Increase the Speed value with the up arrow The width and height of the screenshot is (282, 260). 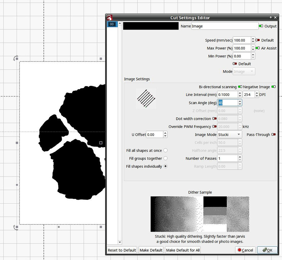[253, 39]
